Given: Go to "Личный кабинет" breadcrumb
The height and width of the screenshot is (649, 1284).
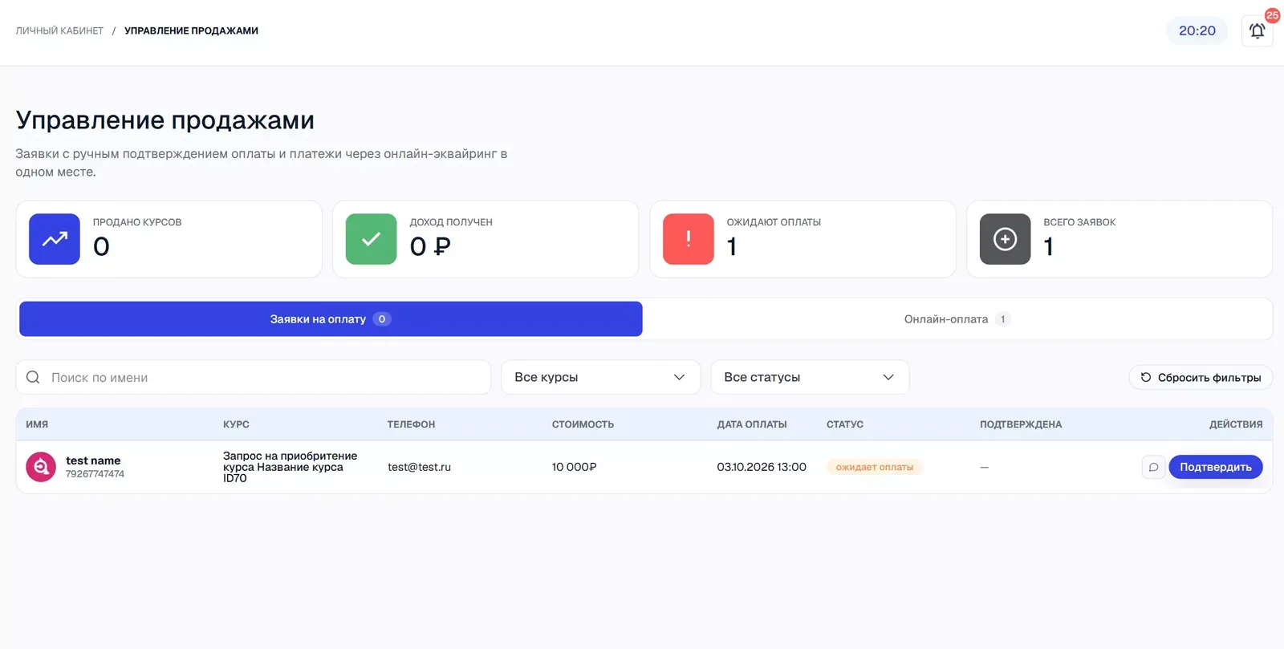Looking at the screenshot, I should click(59, 30).
